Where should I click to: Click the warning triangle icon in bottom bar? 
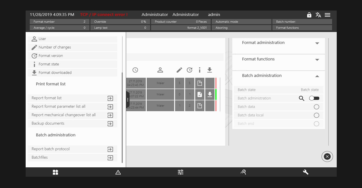(x=118, y=172)
